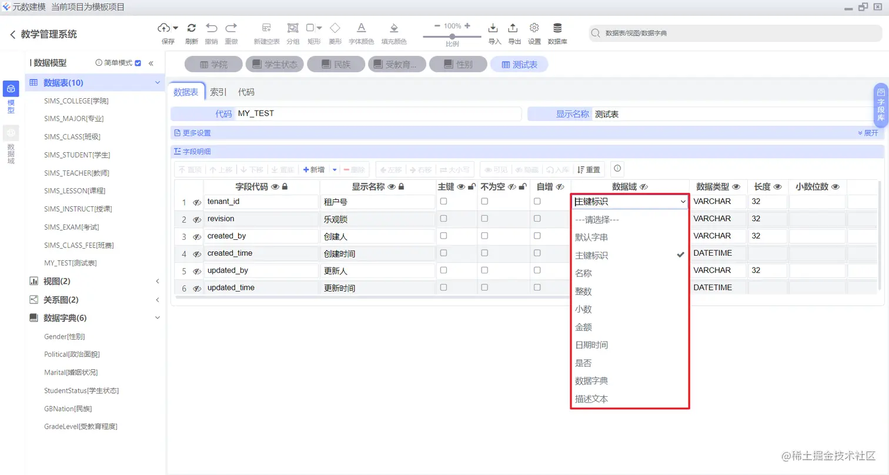Click the 导出 export icon
889x475 pixels.
point(513,28)
